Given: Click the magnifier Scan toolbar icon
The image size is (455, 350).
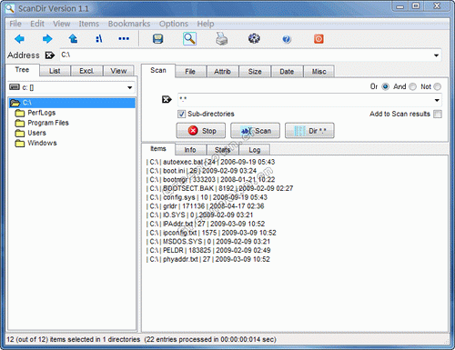Looking at the screenshot, I should click(x=189, y=39).
